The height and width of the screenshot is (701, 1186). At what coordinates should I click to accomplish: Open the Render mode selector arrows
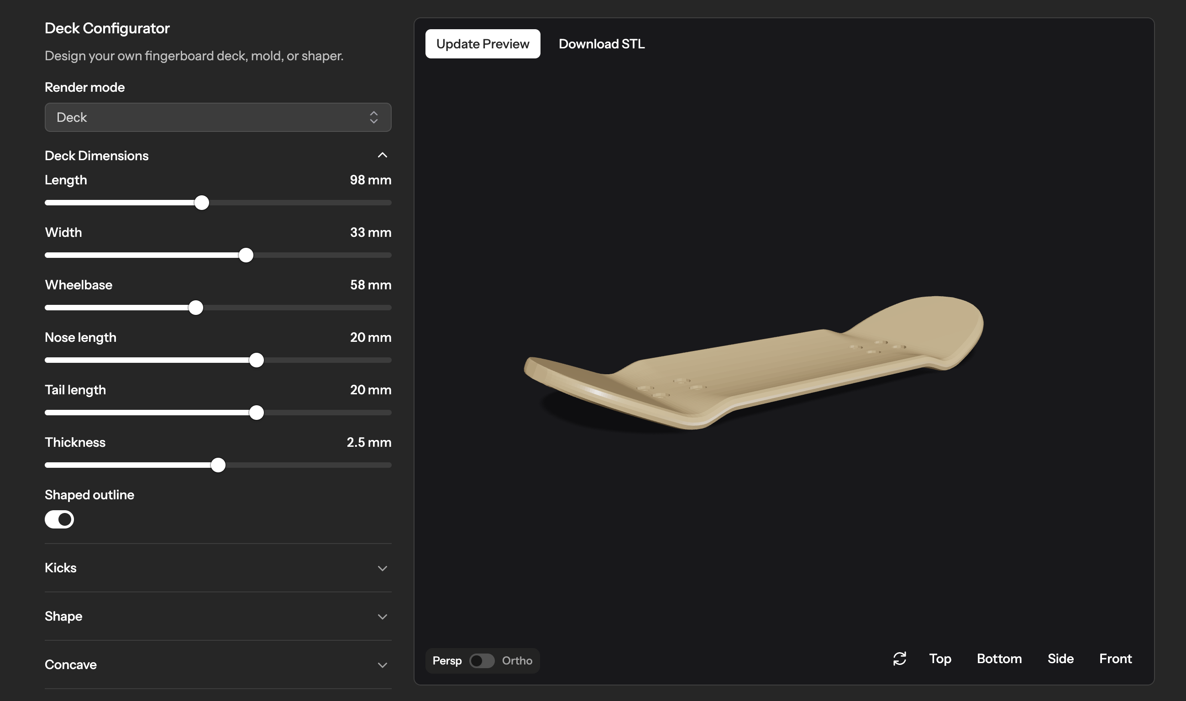(373, 117)
